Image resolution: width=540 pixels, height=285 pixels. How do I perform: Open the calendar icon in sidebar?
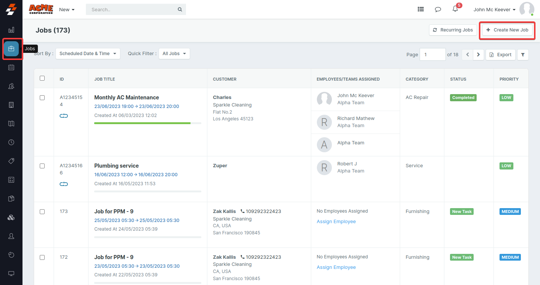11,67
